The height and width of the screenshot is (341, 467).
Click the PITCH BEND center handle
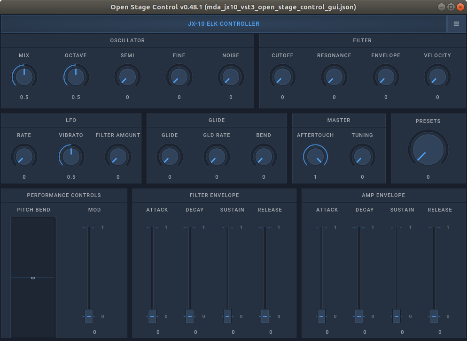33,278
